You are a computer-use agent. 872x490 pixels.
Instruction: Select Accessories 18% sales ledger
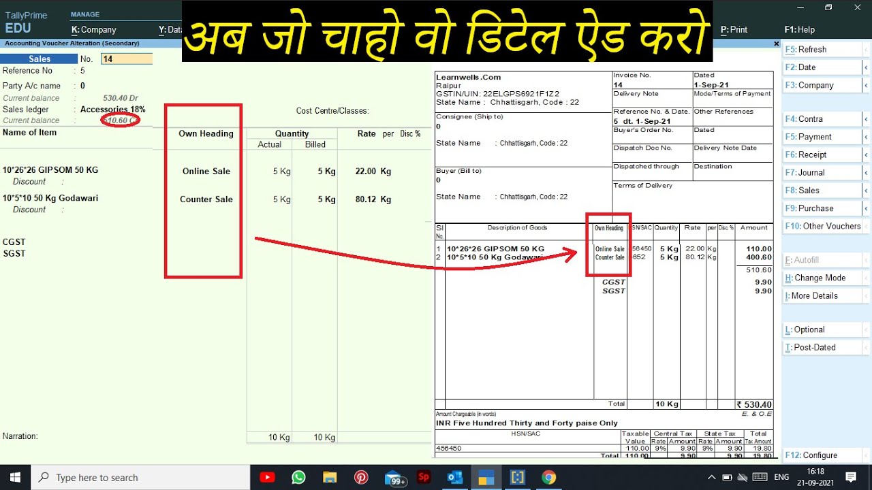(x=112, y=110)
